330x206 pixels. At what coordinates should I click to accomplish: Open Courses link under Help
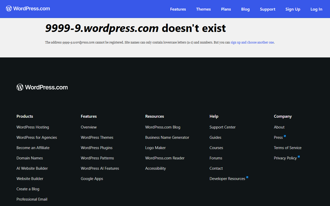coord(216,148)
